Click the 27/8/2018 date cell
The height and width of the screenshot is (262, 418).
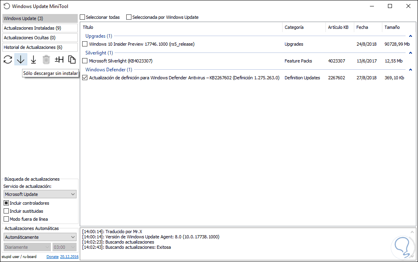(367, 78)
